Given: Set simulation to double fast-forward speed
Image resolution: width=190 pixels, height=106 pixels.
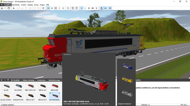Looking at the screenshot, I should click(x=89, y=8).
